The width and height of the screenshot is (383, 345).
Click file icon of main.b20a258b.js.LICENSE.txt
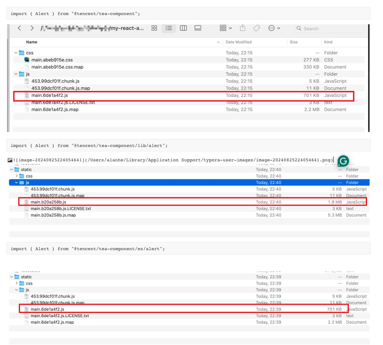coord(27,209)
